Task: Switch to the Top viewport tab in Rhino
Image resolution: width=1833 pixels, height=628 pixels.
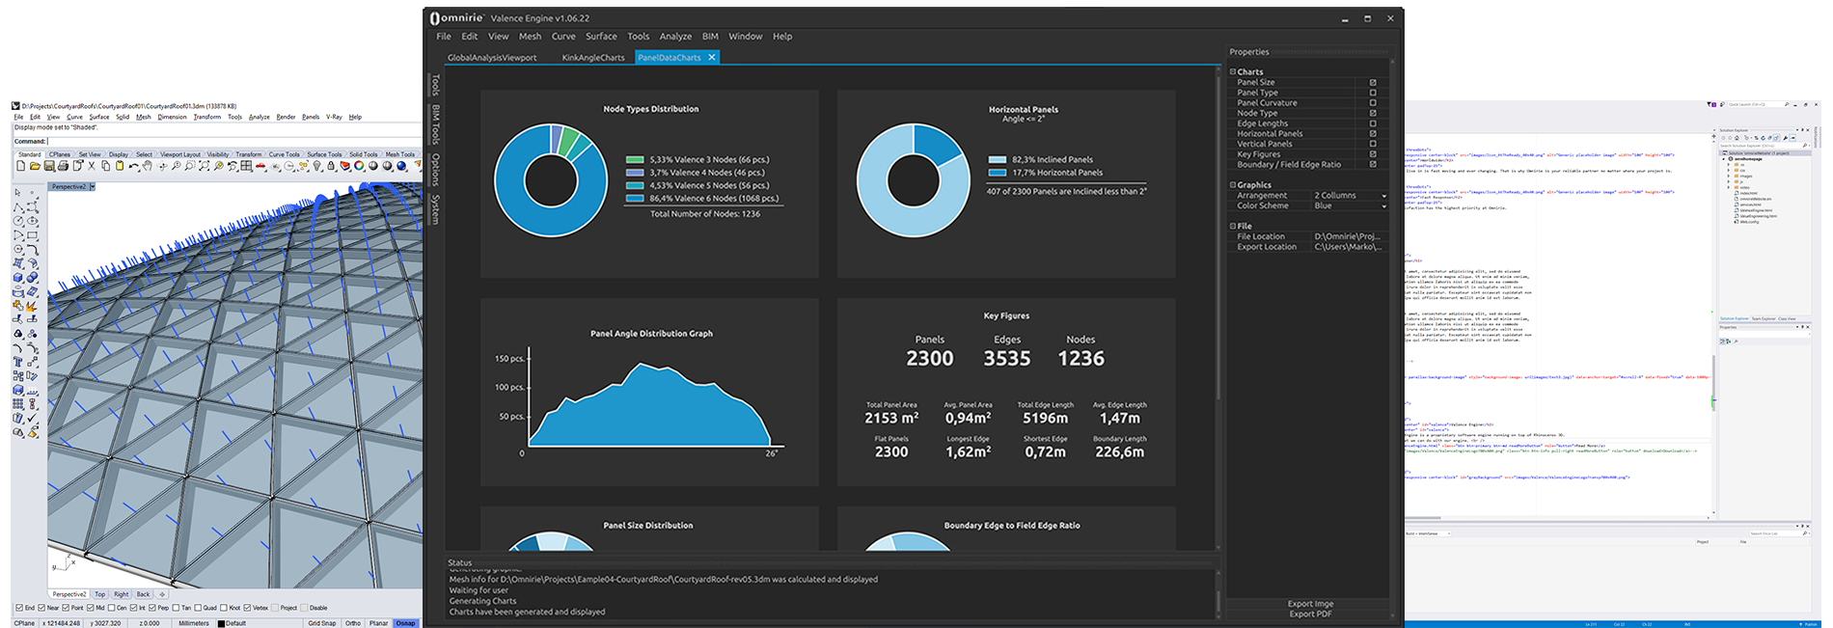Action: click(x=99, y=594)
